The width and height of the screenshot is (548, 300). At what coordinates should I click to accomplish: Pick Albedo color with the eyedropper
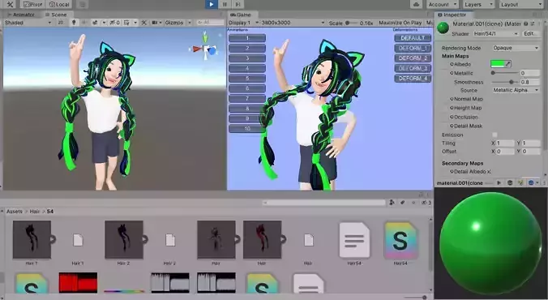508,64
